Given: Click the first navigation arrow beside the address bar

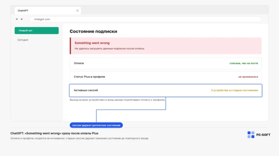Looking at the screenshot, I should point(17,19).
